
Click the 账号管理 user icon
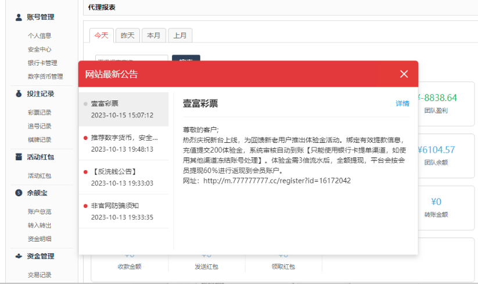18,17
